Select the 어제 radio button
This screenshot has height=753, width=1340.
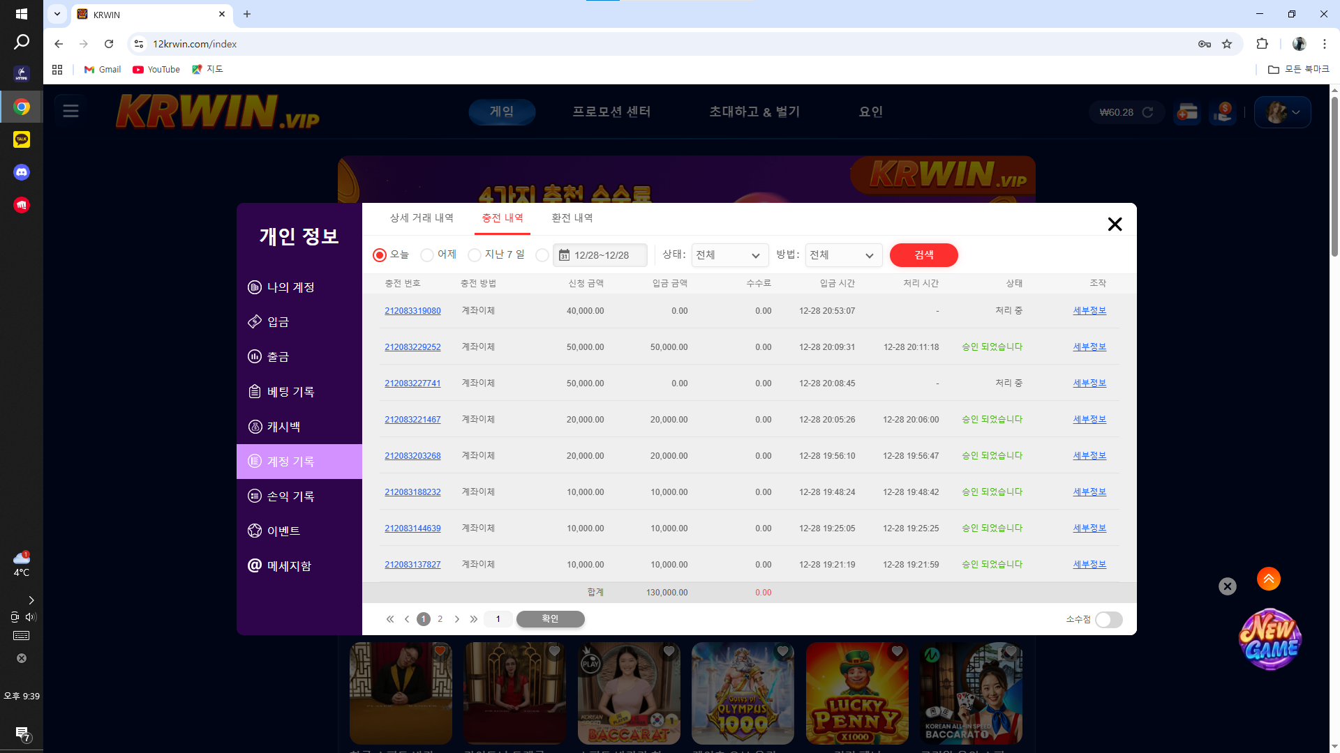pyautogui.click(x=427, y=255)
